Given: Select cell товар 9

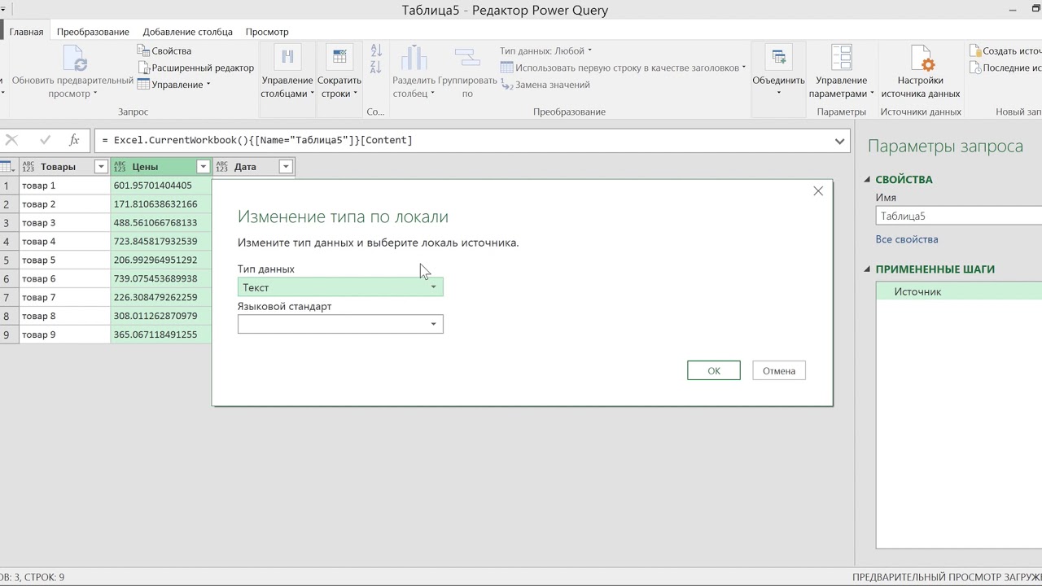Looking at the screenshot, I should pyautogui.click(x=64, y=335).
